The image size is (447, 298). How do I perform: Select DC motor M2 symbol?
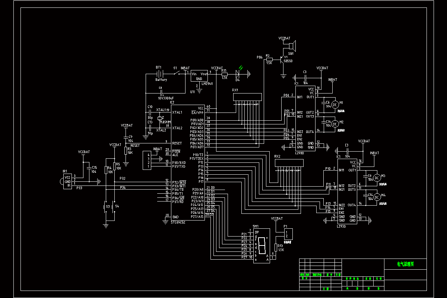pyautogui.click(x=335, y=123)
